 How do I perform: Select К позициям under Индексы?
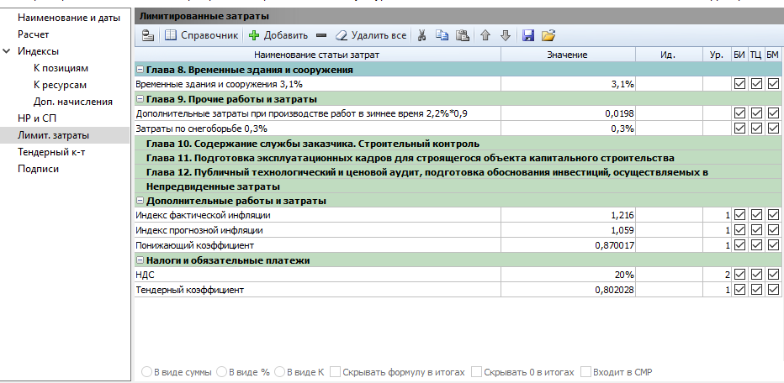(61, 68)
